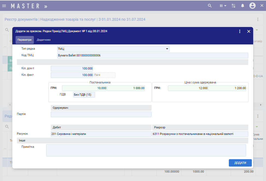Open the notifications bell
The height and width of the screenshot is (181, 266).
tap(243, 6)
